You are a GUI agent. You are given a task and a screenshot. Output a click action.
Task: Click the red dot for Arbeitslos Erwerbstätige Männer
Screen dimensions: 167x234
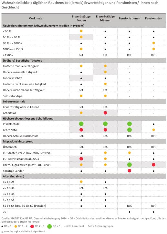coord(105,113)
